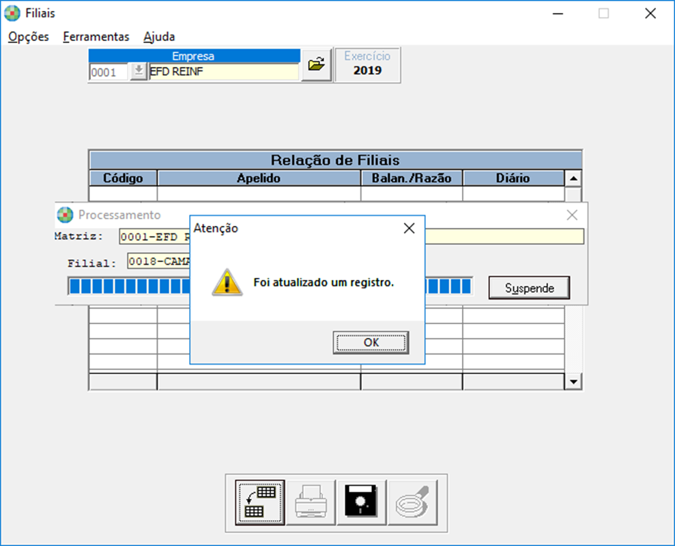Click the 'Foi atualizado um registro.' message text
Image resolution: width=675 pixels, height=546 pixels.
tap(324, 283)
